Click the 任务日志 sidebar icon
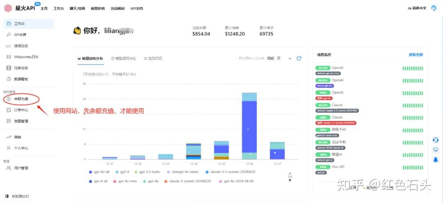This screenshot has width=443, height=203. [x=9, y=68]
